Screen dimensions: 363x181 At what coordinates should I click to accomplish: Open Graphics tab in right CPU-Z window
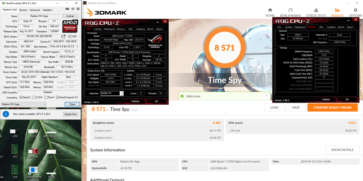click(331, 27)
